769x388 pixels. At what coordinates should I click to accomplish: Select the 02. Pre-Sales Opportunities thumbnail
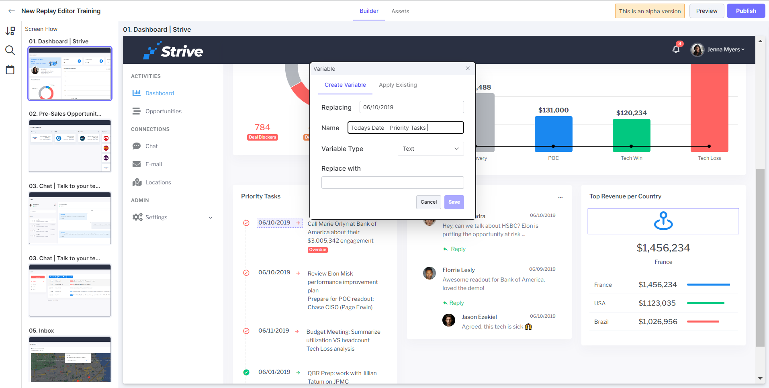click(x=70, y=146)
